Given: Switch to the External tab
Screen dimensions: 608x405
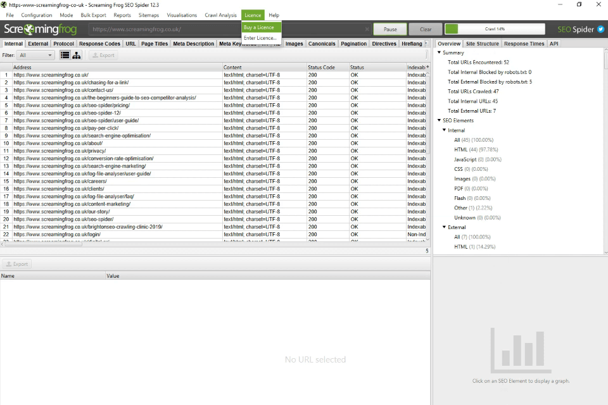Looking at the screenshot, I should coord(38,44).
